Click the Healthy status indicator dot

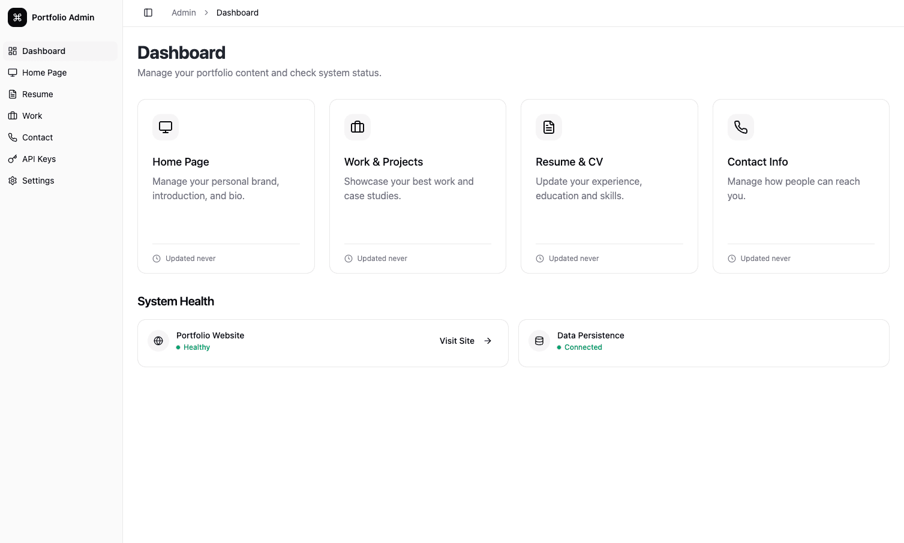click(179, 347)
